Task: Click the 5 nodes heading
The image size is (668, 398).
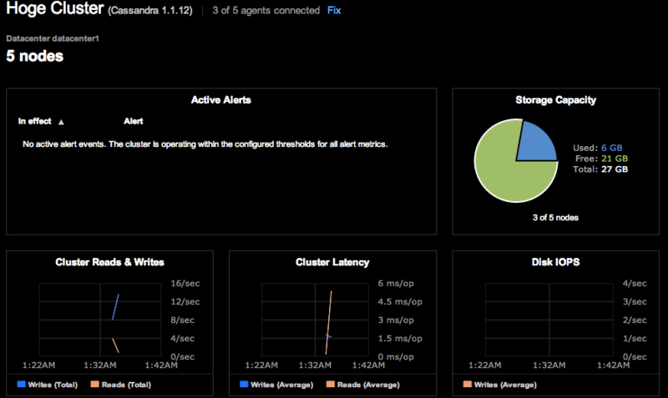Action: click(34, 56)
